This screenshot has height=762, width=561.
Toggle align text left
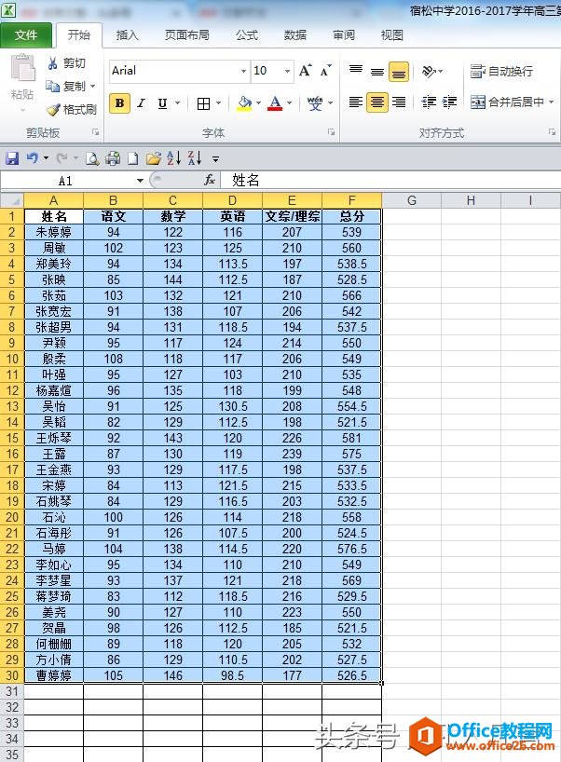pyautogui.click(x=356, y=102)
